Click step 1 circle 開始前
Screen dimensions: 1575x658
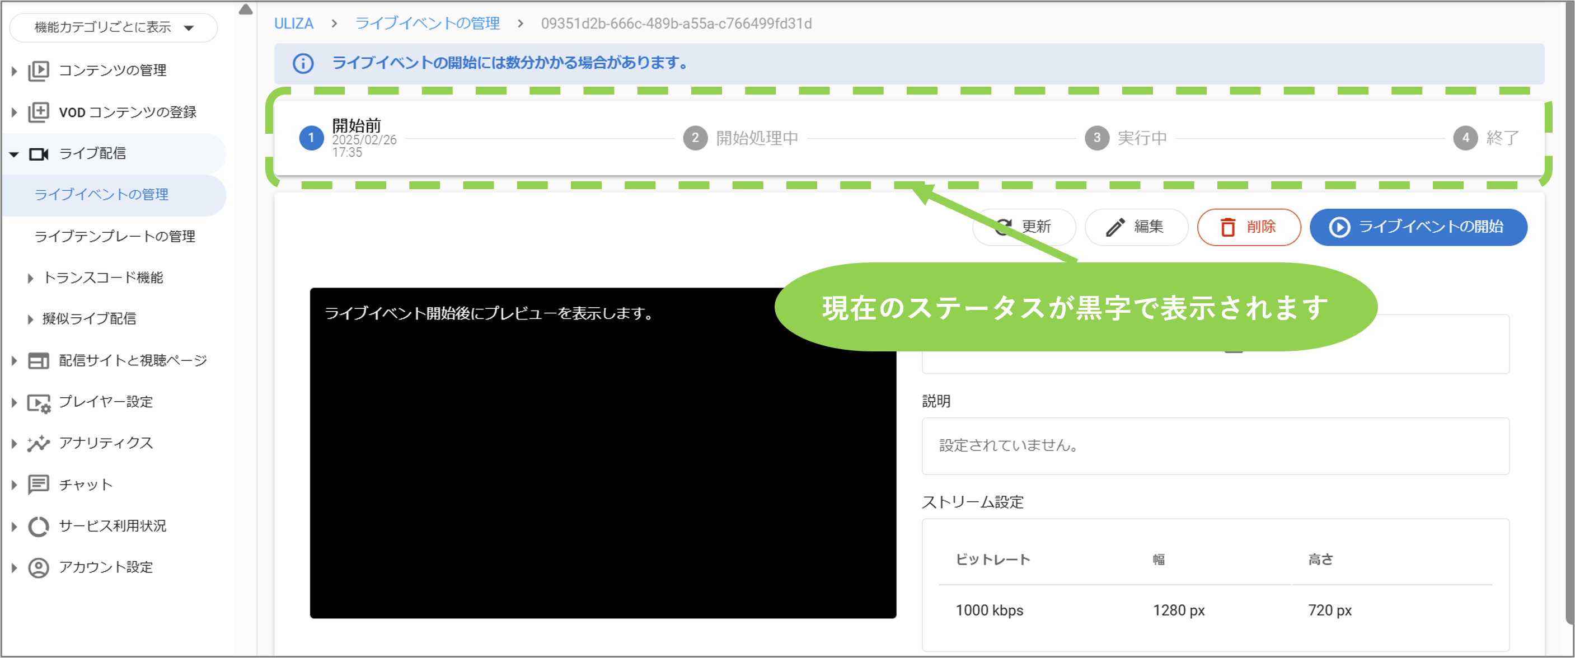point(311,138)
